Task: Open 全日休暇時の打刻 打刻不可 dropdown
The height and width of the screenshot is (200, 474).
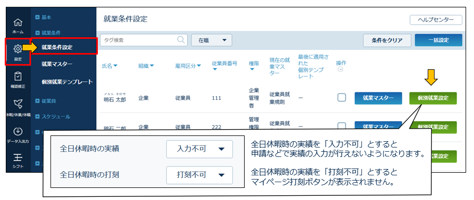Action: pos(199,175)
